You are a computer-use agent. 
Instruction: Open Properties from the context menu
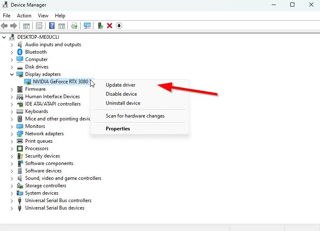118,129
